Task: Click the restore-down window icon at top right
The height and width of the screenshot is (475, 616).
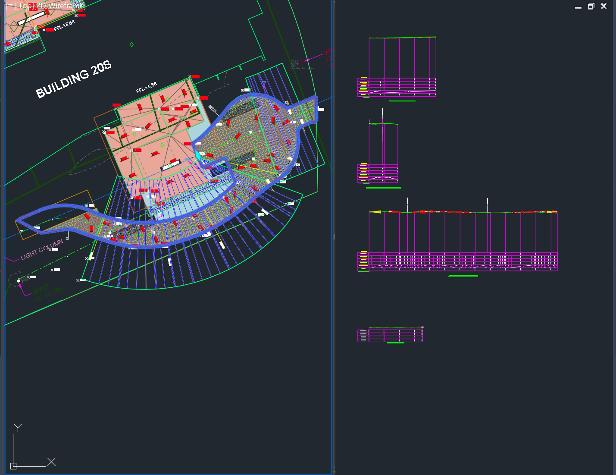Action: tap(591, 6)
